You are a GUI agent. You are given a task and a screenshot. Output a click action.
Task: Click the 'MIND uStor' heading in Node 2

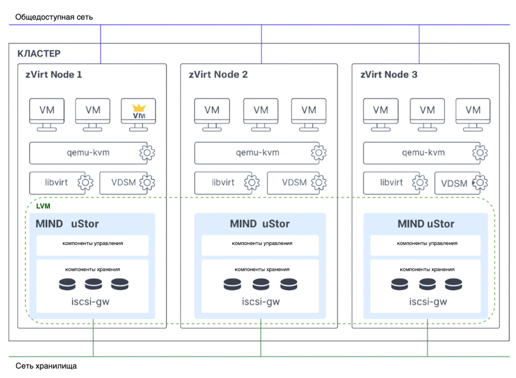260,224
